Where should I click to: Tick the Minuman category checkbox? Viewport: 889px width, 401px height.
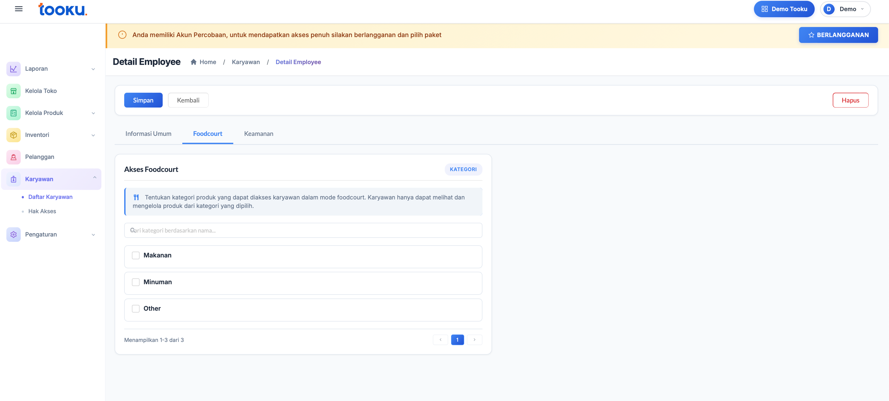136,282
